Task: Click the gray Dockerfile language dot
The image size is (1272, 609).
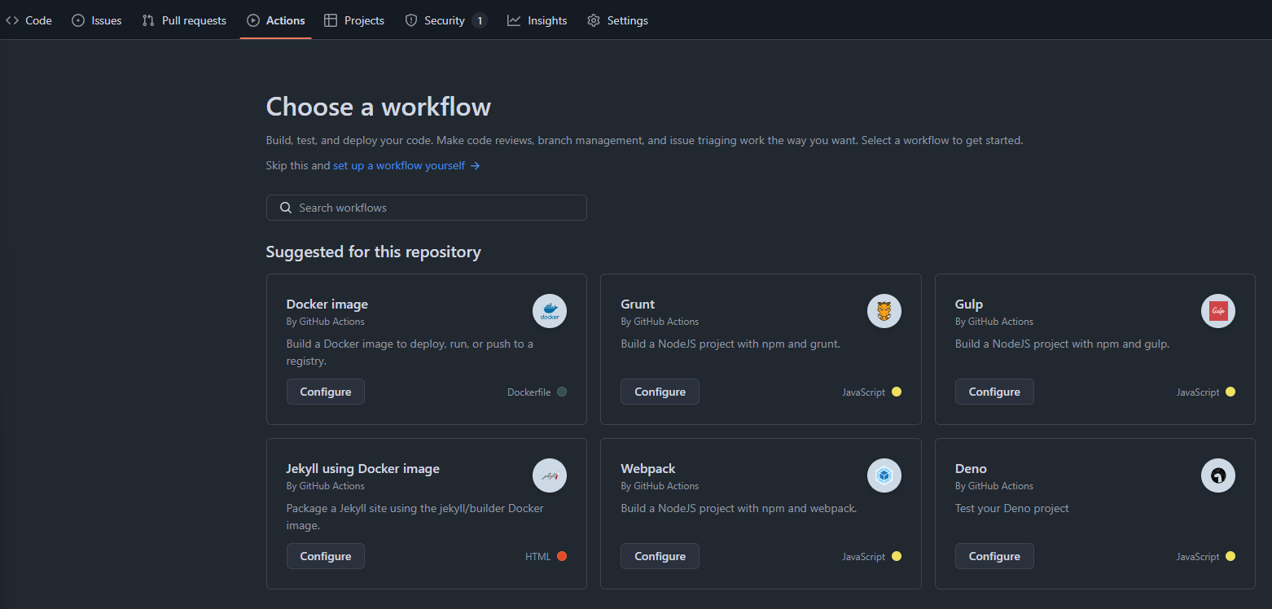Action: [562, 392]
